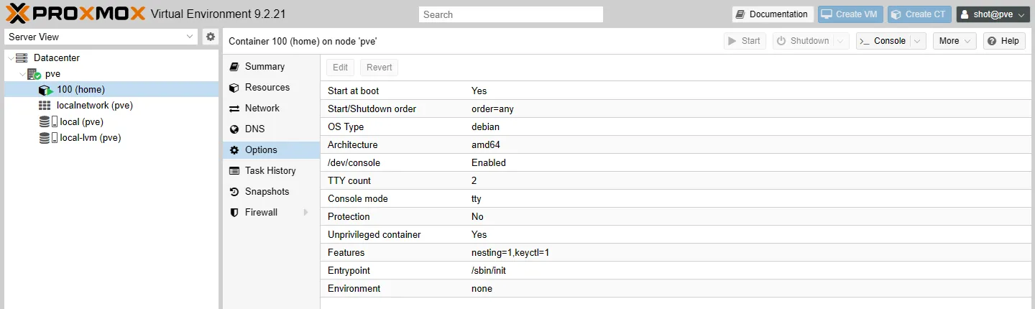1035x309 pixels.
Task: Select the Environment row
Action: pos(676,289)
